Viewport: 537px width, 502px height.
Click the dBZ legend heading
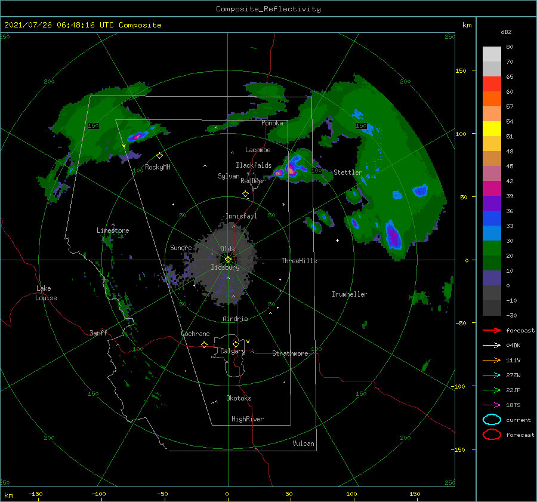pos(506,32)
